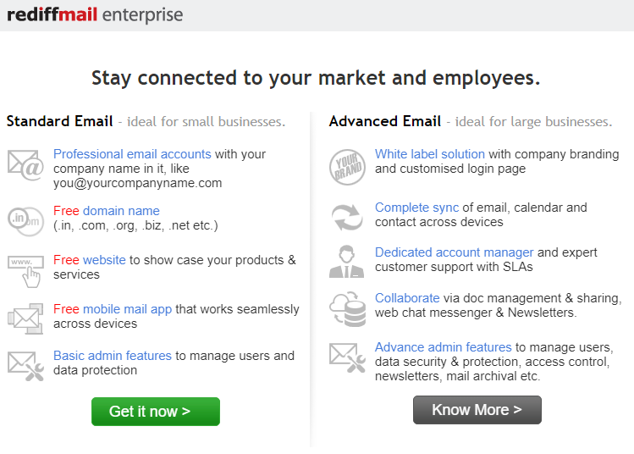Image resolution: width=634 pixels, height=454 pixels.
Task: Click the mobile mail app icon
Action: click(x=25, y=318)
